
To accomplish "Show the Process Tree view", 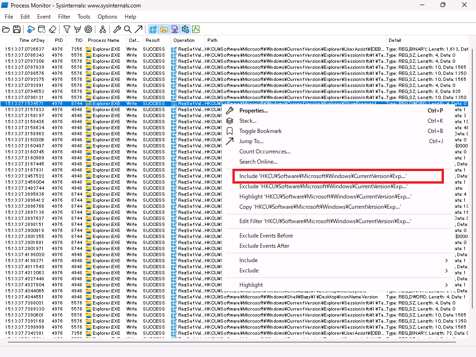I will (103, 29).
